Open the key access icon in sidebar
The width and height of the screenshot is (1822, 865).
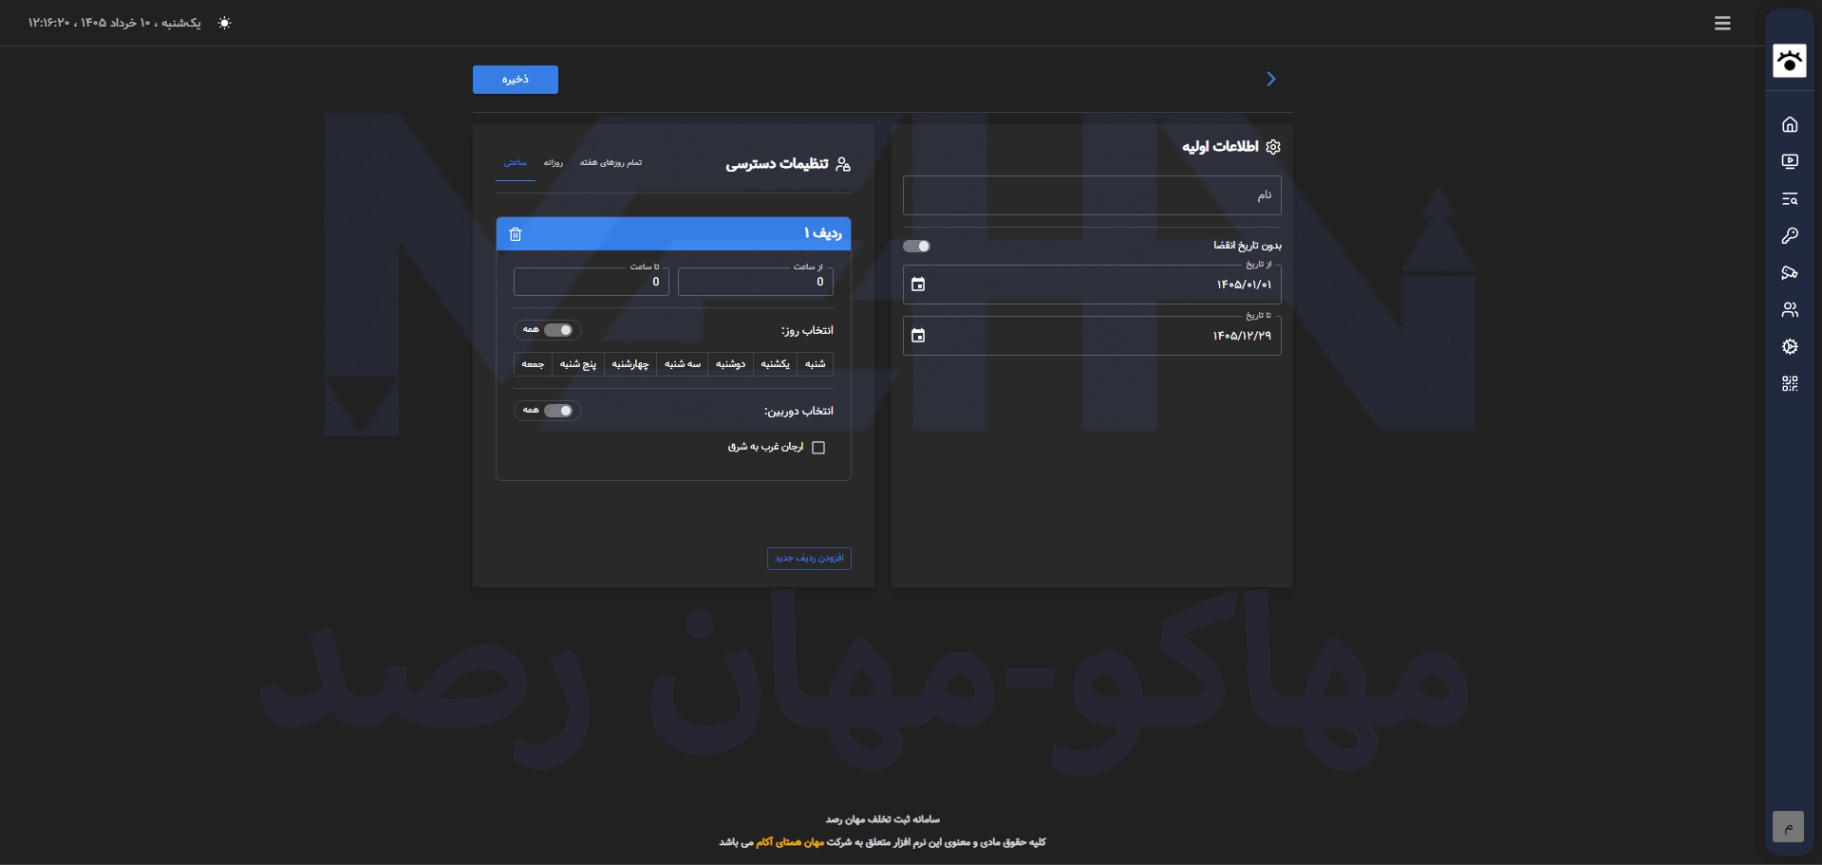[1790, 235]
